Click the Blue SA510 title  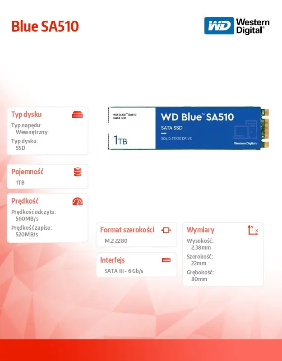[x=45, y=26]
